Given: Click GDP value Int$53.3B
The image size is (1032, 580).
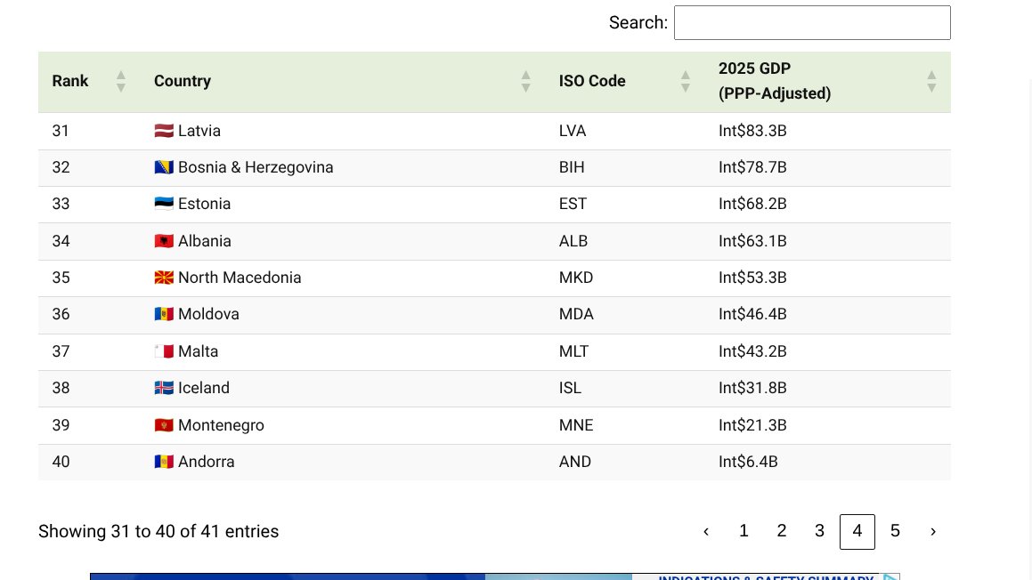Looking at the screenshot, I should point(752,277).
